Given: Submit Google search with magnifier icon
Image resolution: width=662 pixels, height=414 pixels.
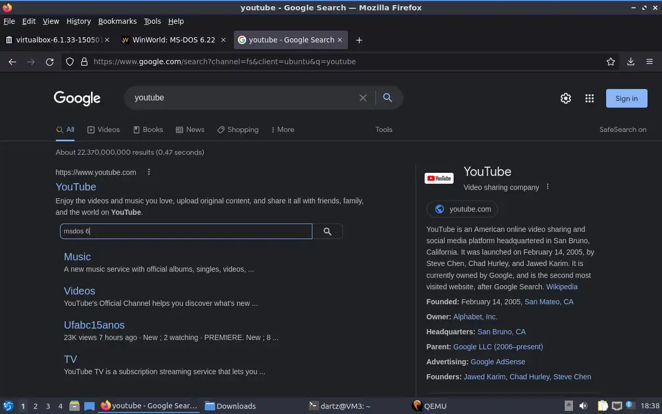Looking at the screenshot, I should (387, 98).
